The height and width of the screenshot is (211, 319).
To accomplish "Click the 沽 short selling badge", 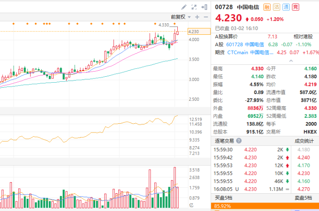I will point(276,7).
